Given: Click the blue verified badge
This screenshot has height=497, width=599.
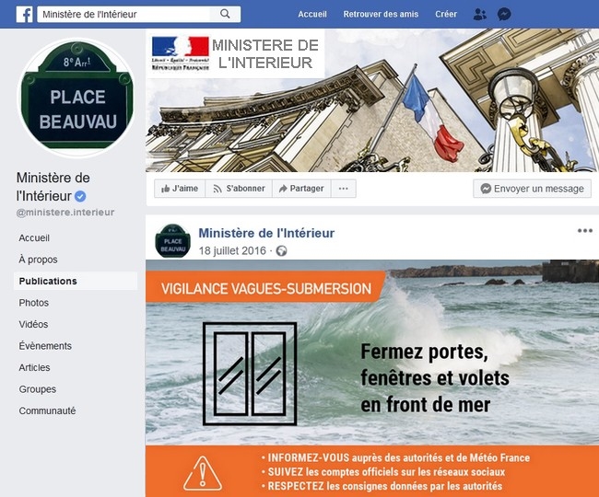Looking at the screenshot, I should (80, 196).
